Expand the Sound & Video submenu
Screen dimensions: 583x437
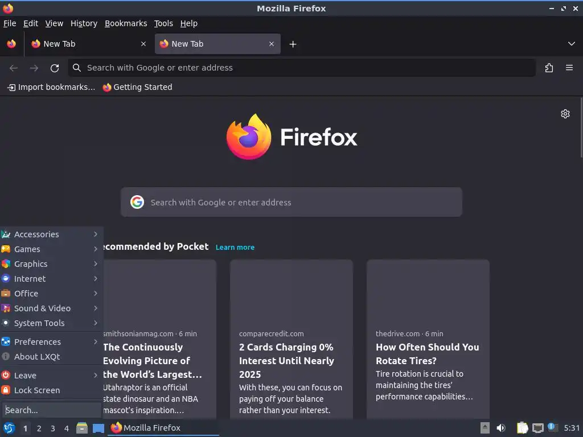tap(51, 308)
